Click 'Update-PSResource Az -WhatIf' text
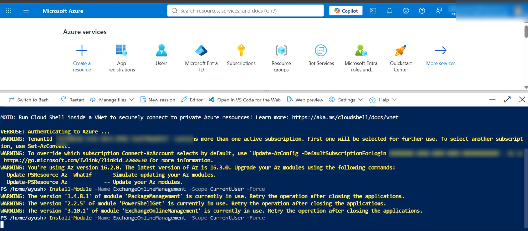Screen dimensions: 528x231 coord(49,175)
